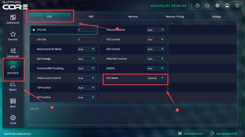Click the save floppy disk icon

[227, 6]
